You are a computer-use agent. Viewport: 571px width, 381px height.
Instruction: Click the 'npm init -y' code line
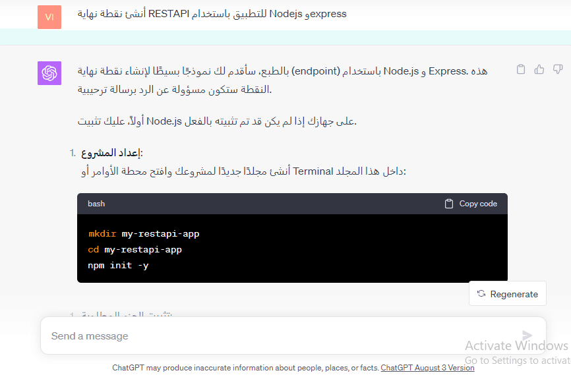(x=118, y=265)
